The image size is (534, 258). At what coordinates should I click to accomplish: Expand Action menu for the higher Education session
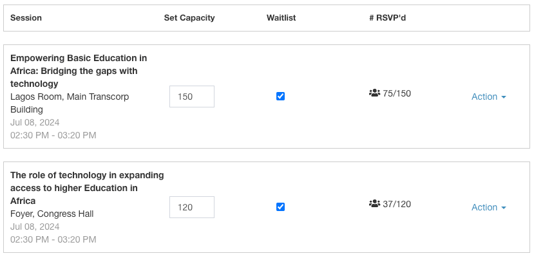coord(488,207)
